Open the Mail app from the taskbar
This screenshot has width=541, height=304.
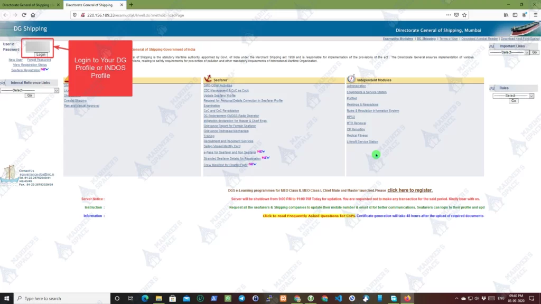tap(186, 299)
